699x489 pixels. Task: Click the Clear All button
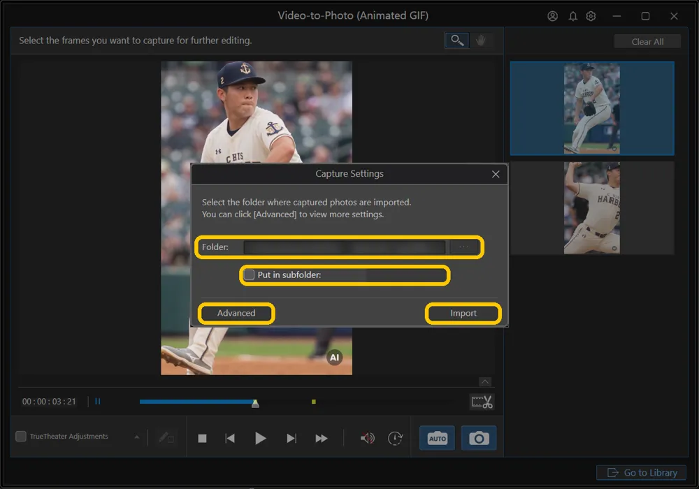[647, 41]
